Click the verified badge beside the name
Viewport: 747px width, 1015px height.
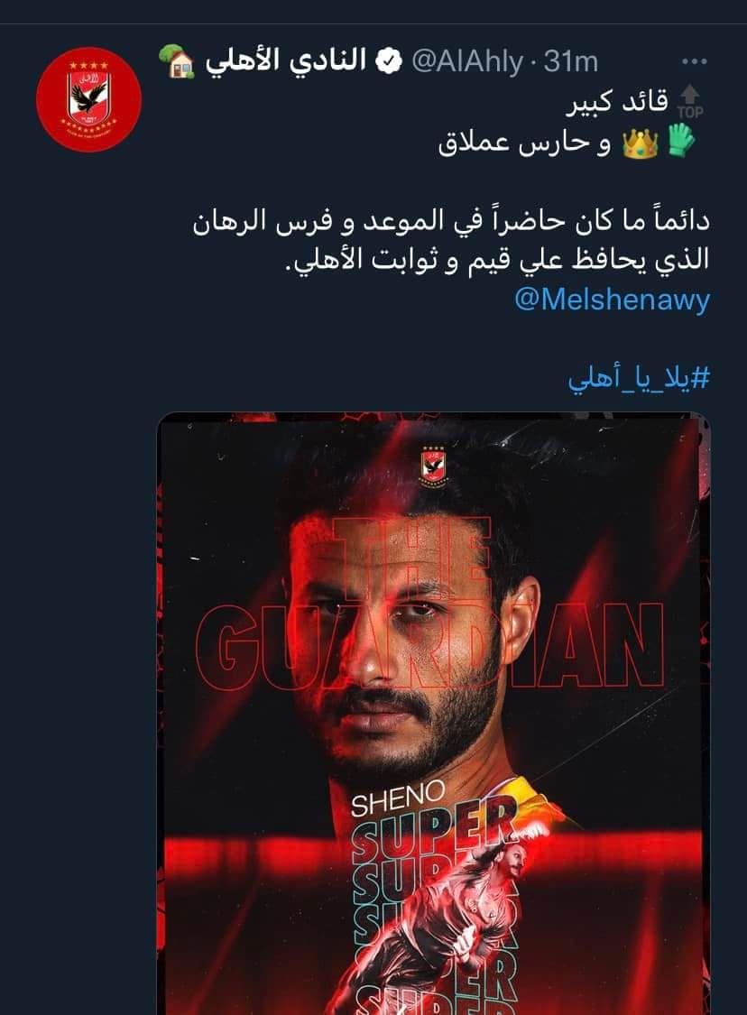389,62
